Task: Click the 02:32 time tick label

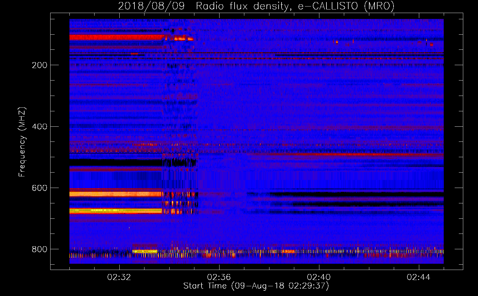Action: click(119, 277)
